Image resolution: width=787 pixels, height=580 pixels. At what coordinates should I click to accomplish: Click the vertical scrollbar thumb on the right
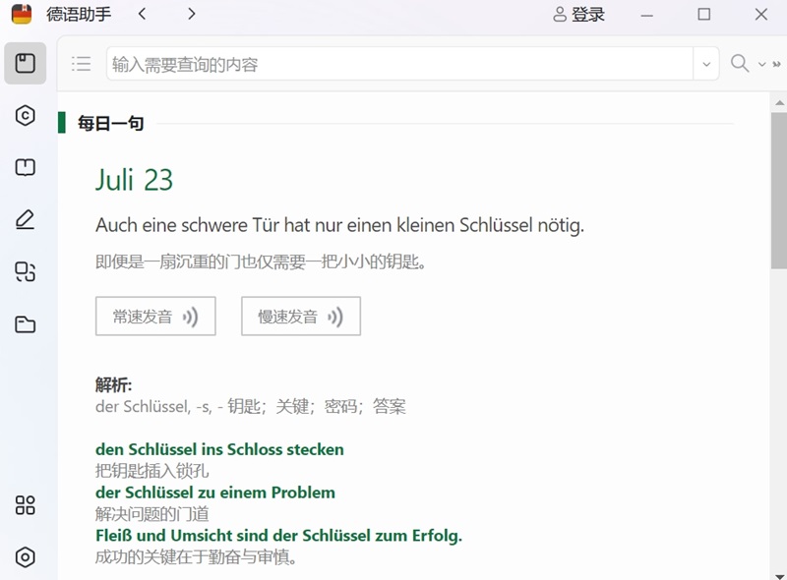click(778, 187)
